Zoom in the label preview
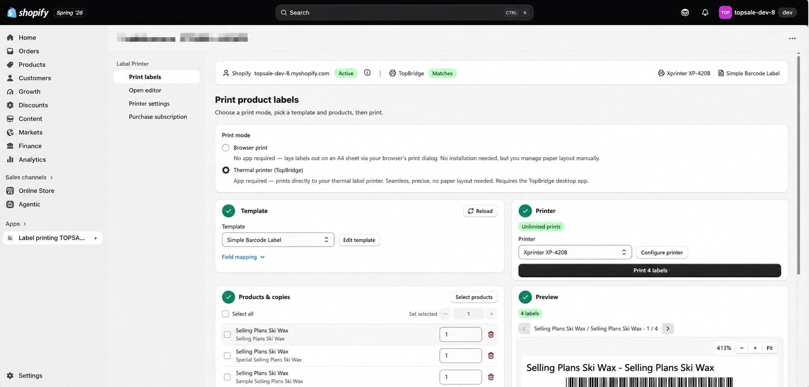Image resolution: width=809 pixels, height=387 pixels. point(755,348)
